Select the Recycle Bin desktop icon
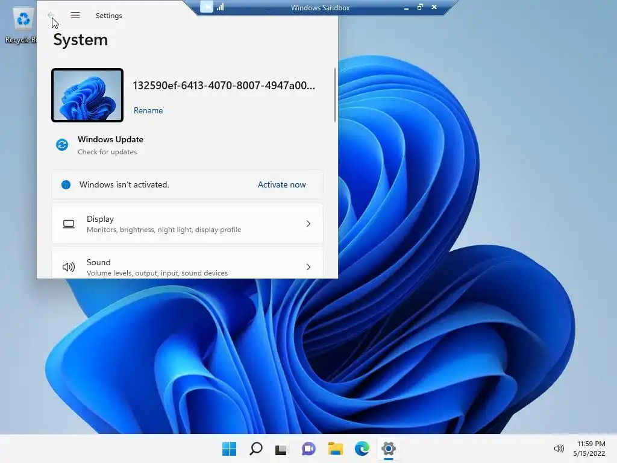This screenshot has width=617, height=463. coord(21,26)
